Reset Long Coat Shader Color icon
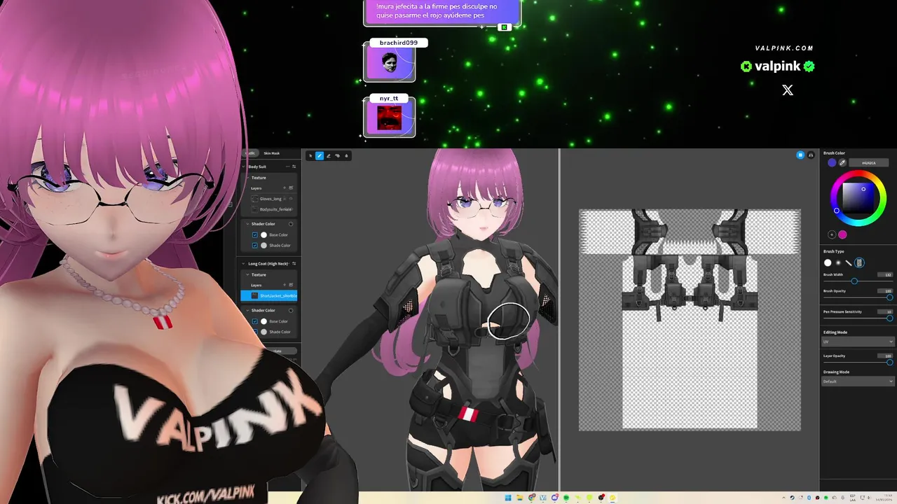This screenshot has width=897, height=504. pos(291,310)
